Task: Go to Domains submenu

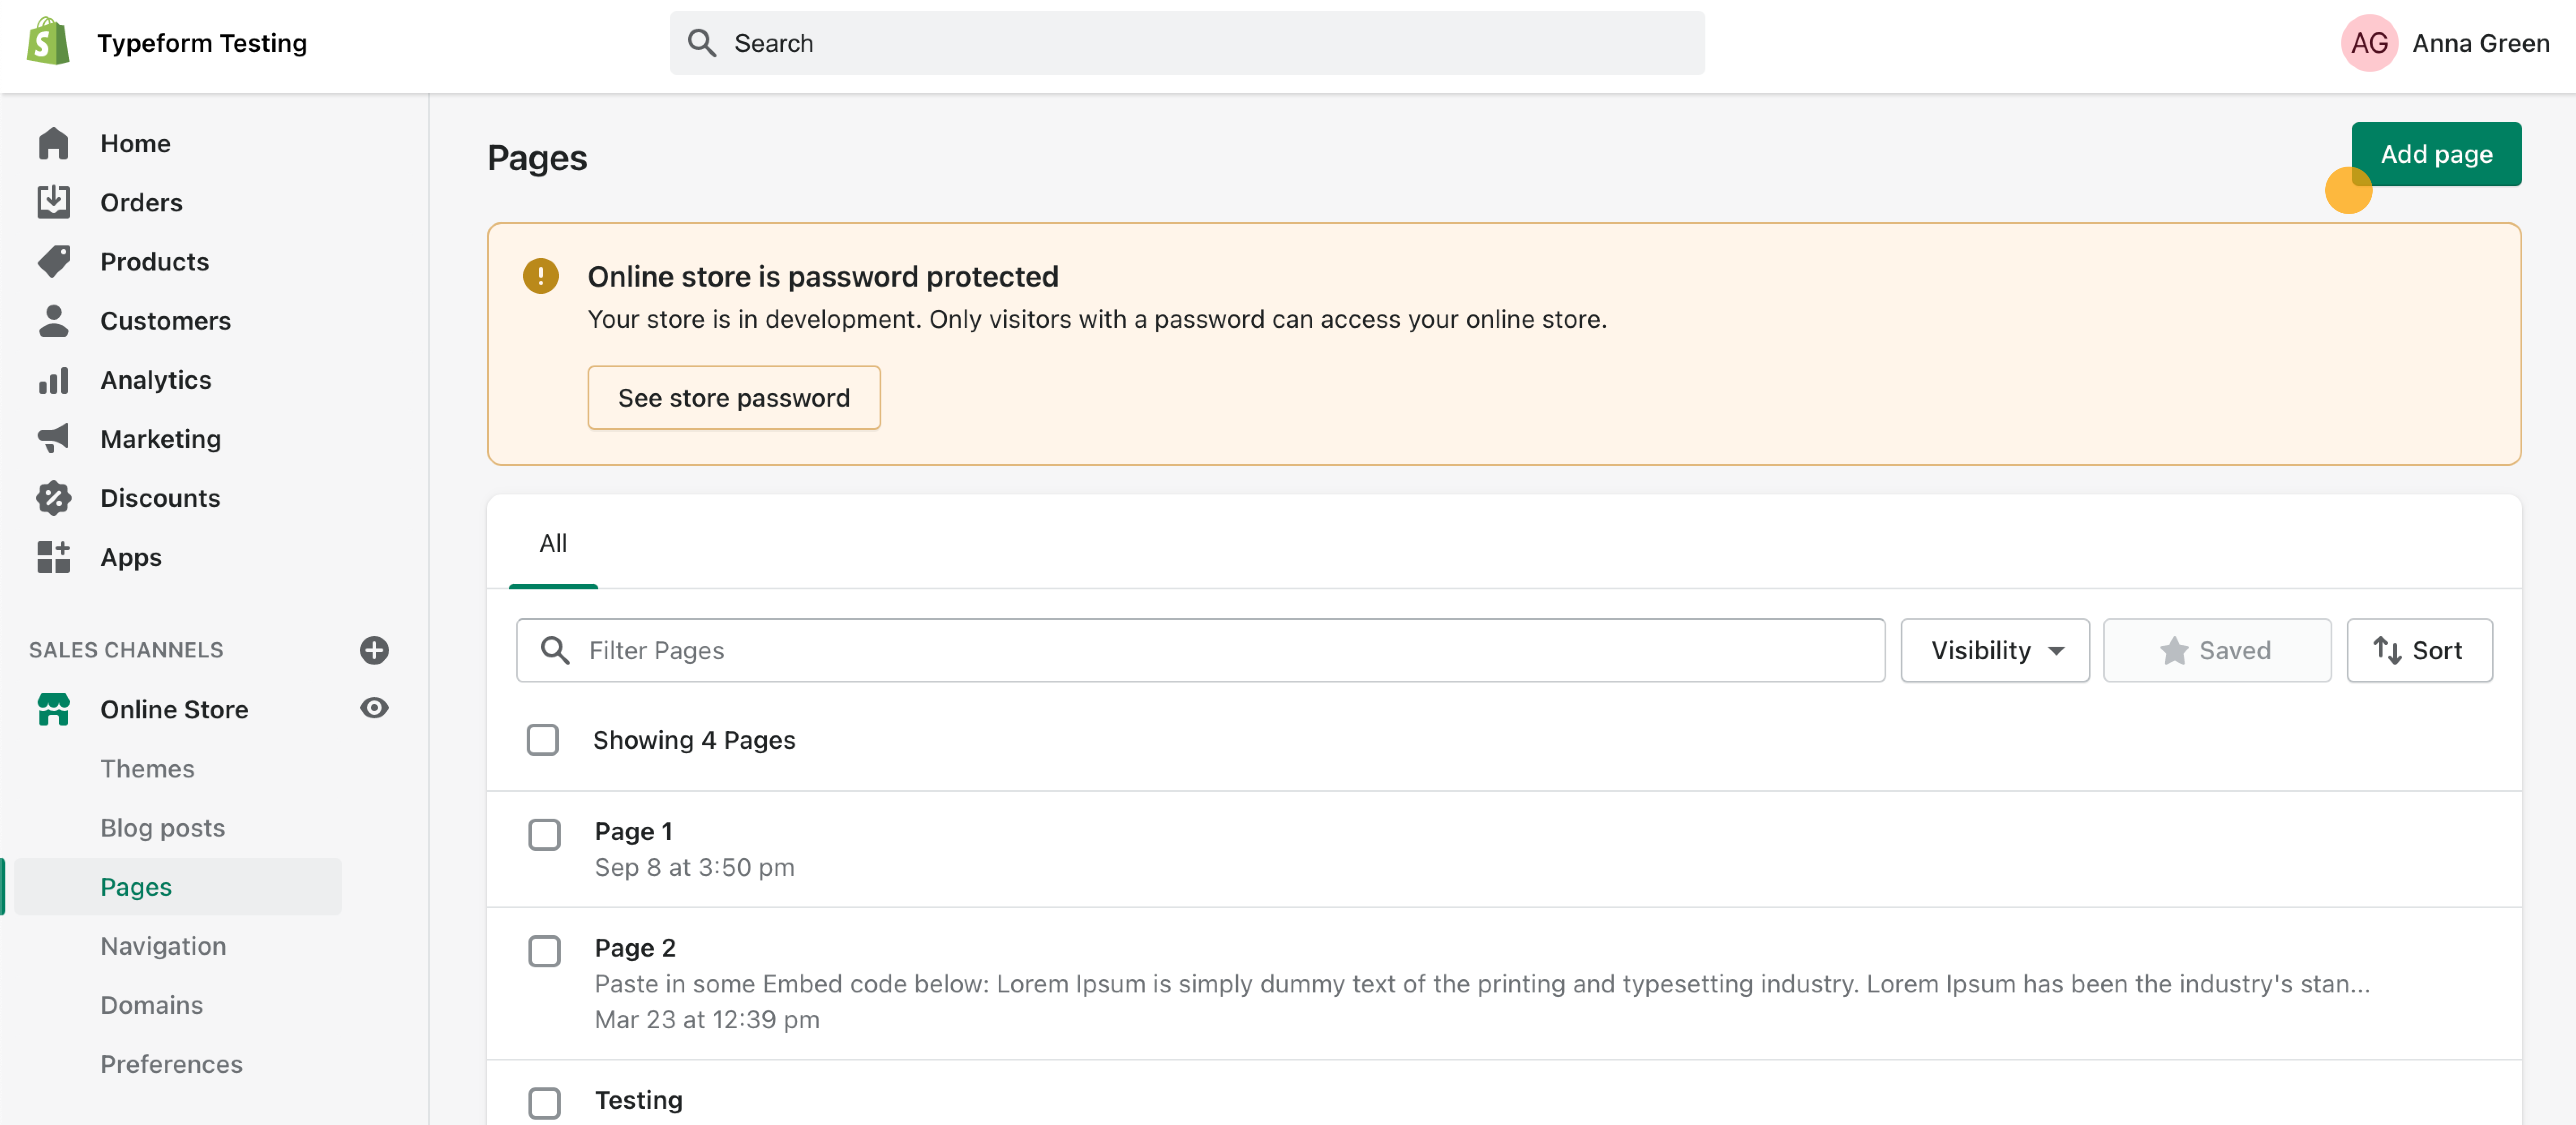Action: (x=151, y=1004)
